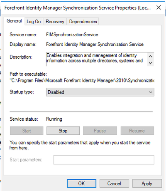Click the "Start parameters:" label
This screenshot has width=166, height=191.
[x=26, y=160]
